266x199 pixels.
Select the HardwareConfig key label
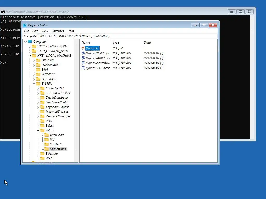pos(57,102)
